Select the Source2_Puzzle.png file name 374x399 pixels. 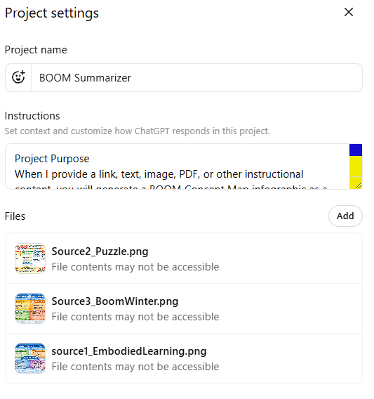100,251
